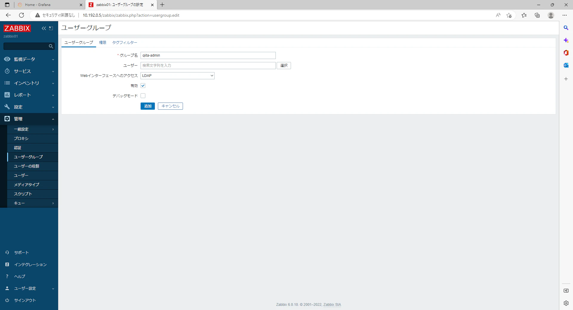Expand the サービス menu
Image resolution: width=573 pixels, height=310 pixels.
[53, 71]
